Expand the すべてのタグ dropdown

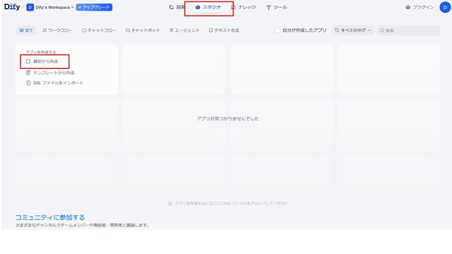point(353,31)
